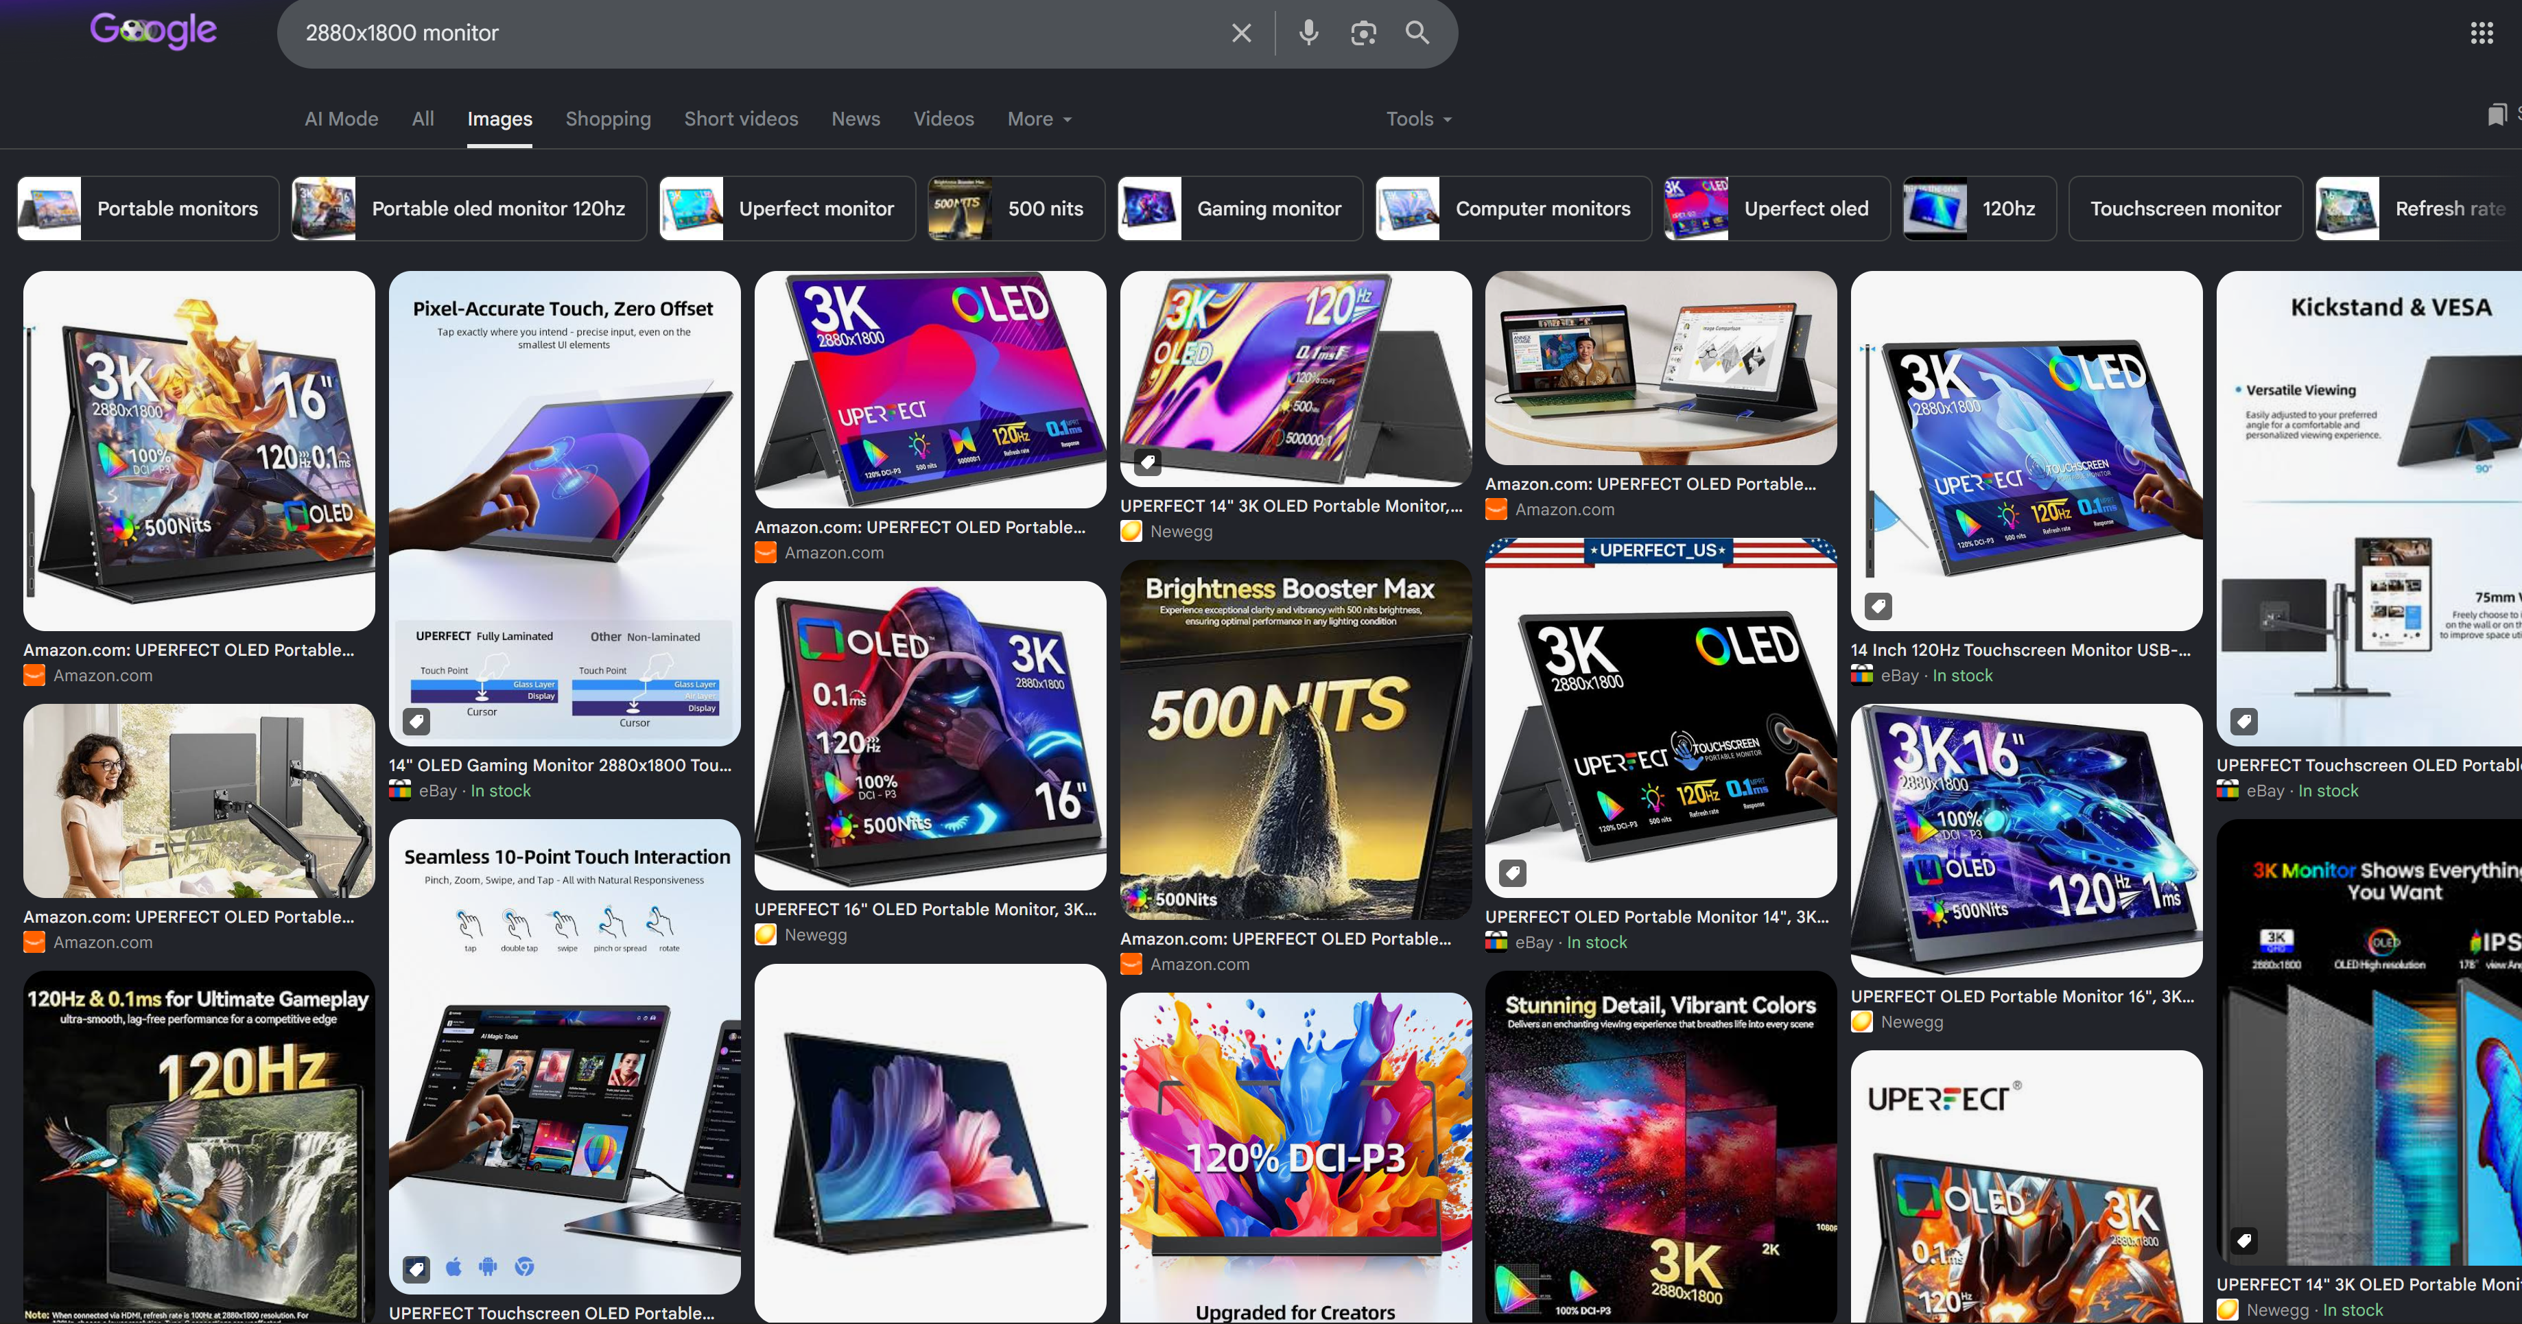Screen dimensions: 2522x1324
Task: Click tag icon on Kickstand & VESA image
Action: tap(2244, 723)
